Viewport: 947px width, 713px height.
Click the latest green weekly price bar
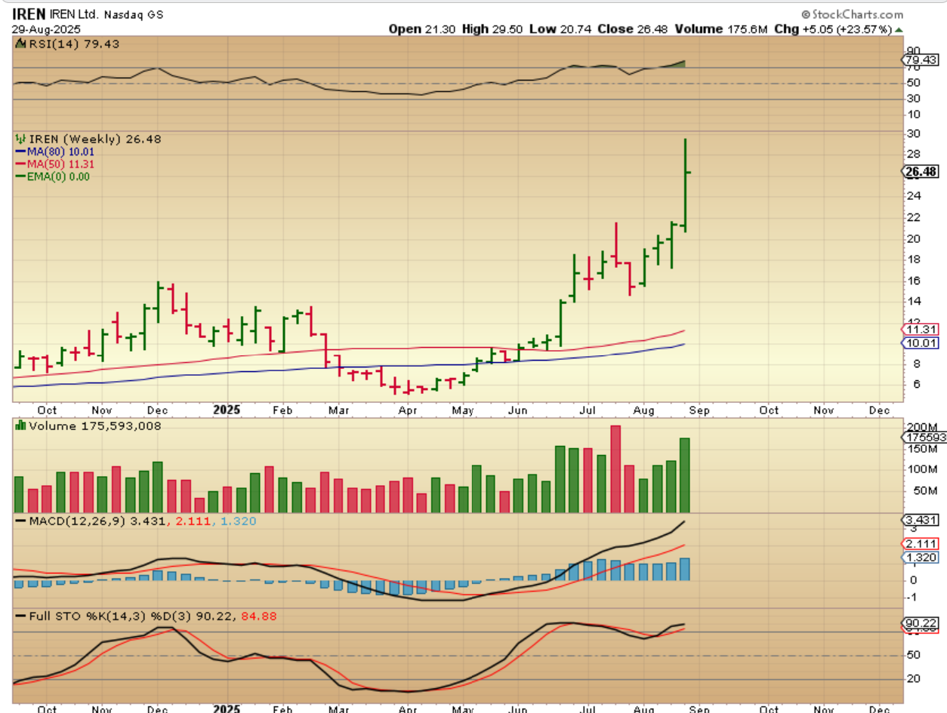(685, 185)
